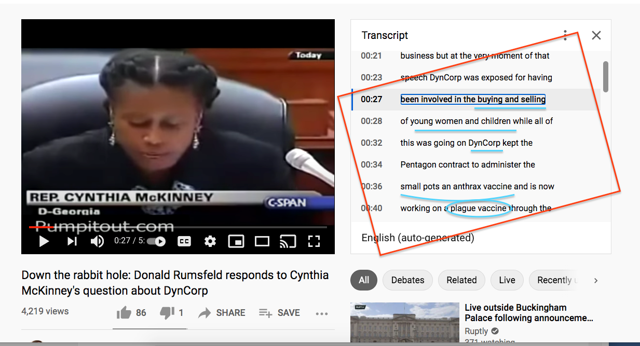Open more actions ellipsis below video

point(322,313)
